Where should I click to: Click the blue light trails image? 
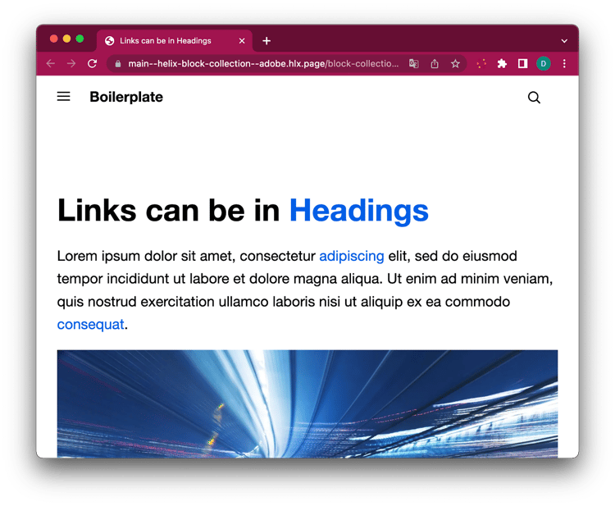click(307, 403)
